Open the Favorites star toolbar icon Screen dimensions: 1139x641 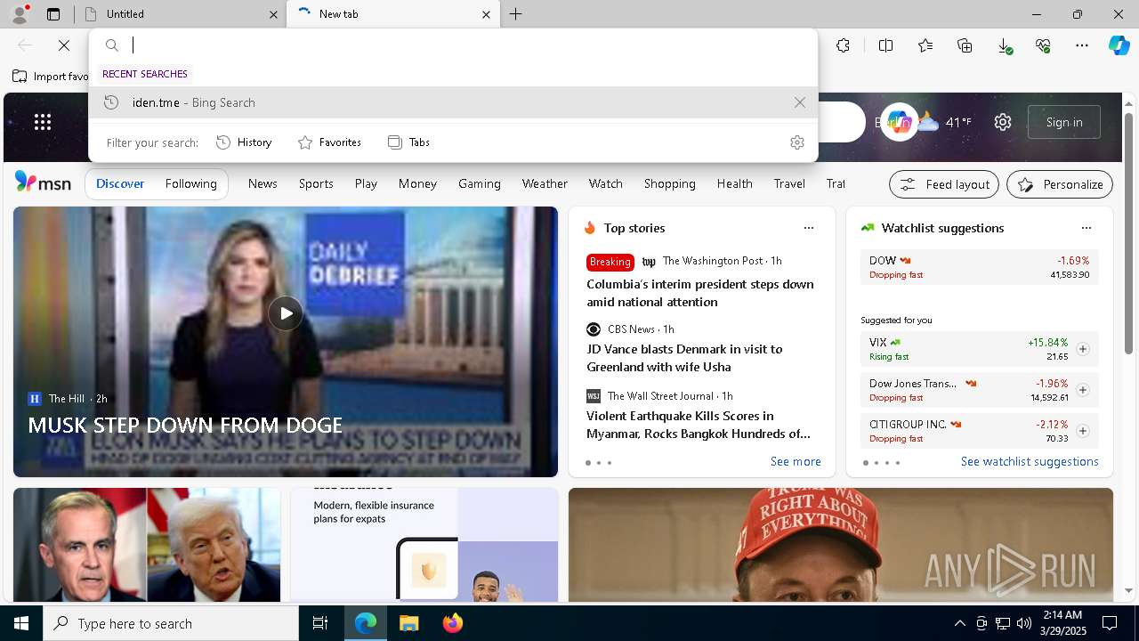tap(925, 45)
